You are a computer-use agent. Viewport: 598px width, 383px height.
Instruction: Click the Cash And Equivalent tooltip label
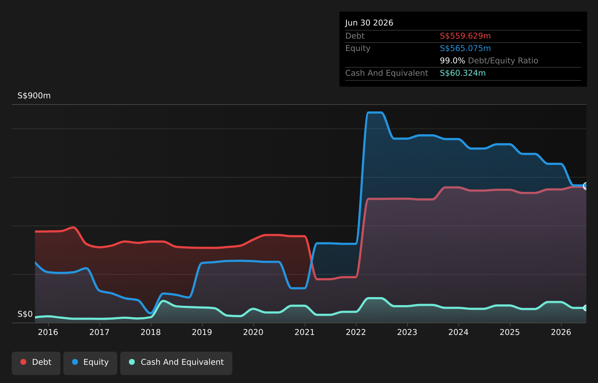tap(387, 73)
